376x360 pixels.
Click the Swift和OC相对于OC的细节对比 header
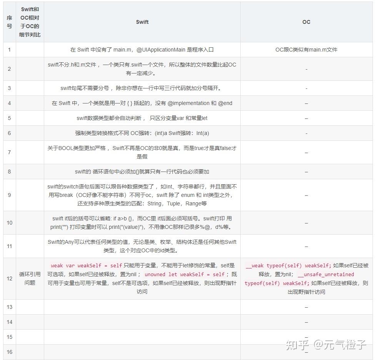(30, 22)
